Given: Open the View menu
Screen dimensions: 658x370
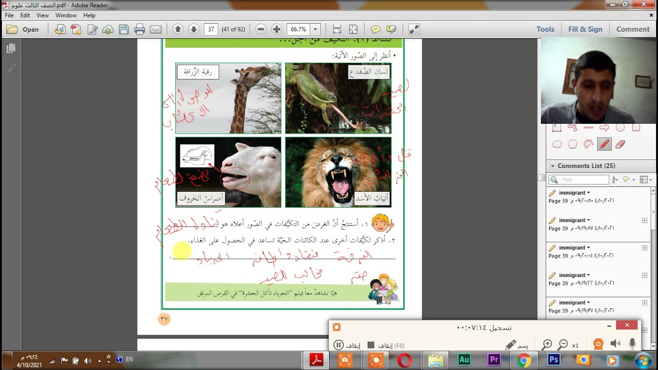Looking at the screenshot, I should 43,15.
